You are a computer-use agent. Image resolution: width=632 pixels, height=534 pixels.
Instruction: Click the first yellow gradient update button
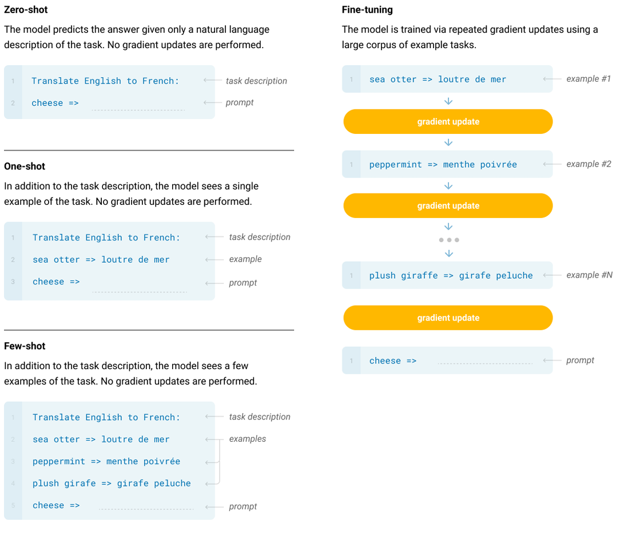(x=448, y=121)
